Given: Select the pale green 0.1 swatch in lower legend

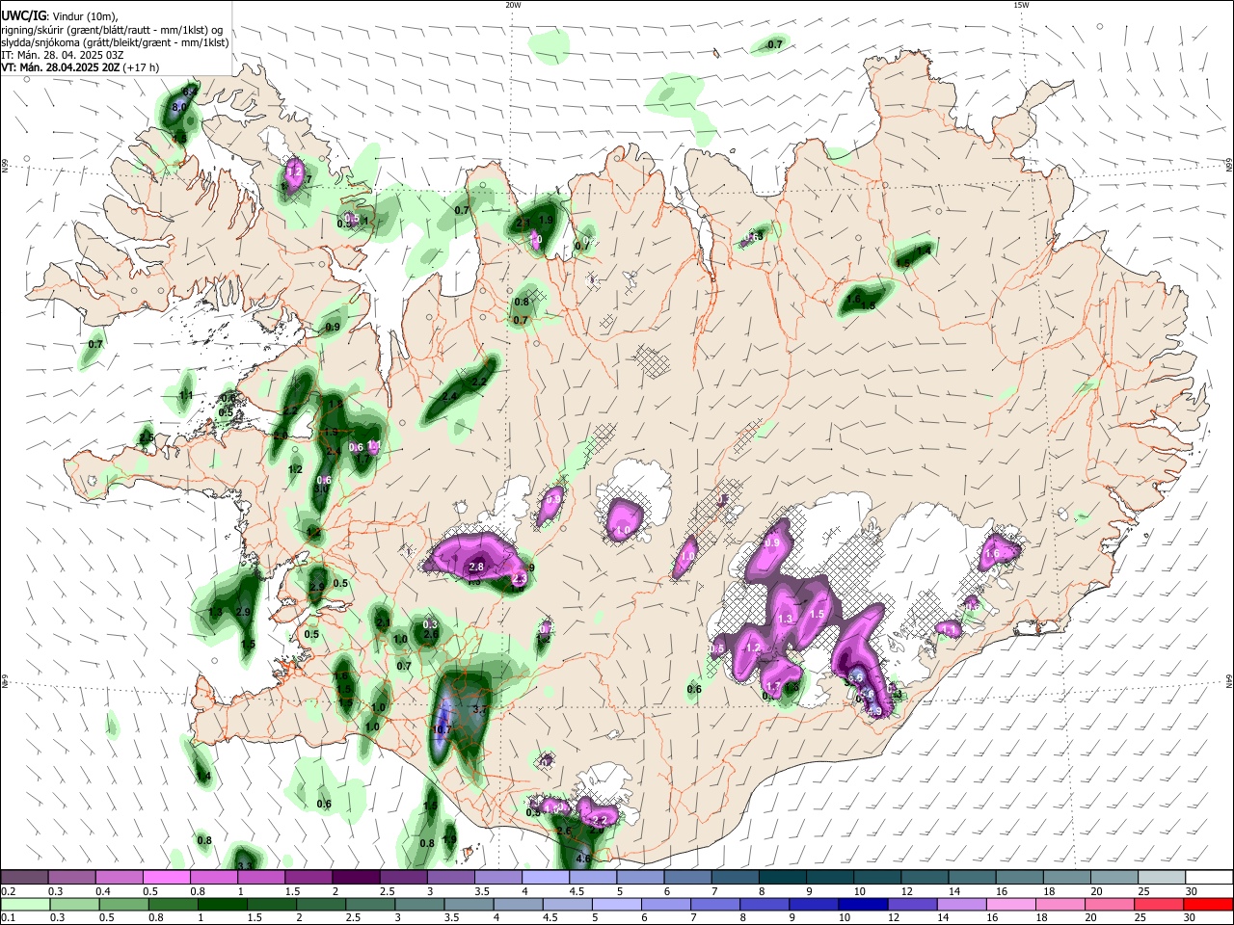Looking at the screenshot, I should [x=26, y=904].
